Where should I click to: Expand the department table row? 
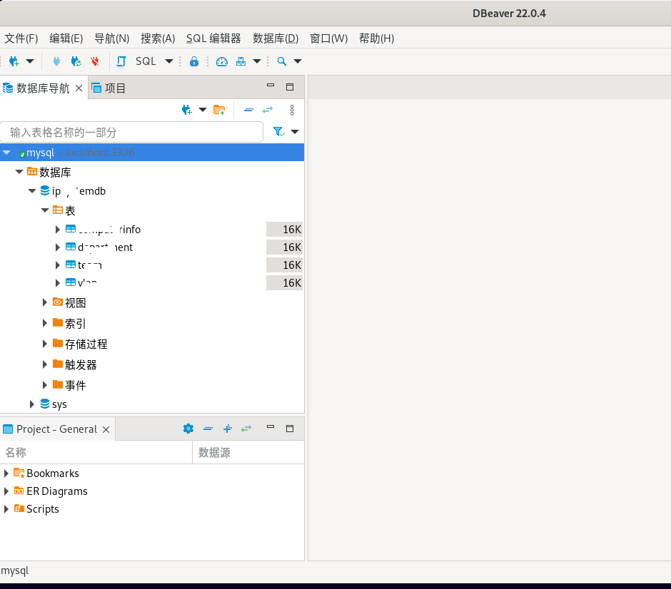click(x=57, y=247)
